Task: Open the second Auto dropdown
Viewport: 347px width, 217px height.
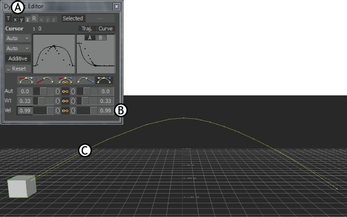Action: [x=18, y=49]
